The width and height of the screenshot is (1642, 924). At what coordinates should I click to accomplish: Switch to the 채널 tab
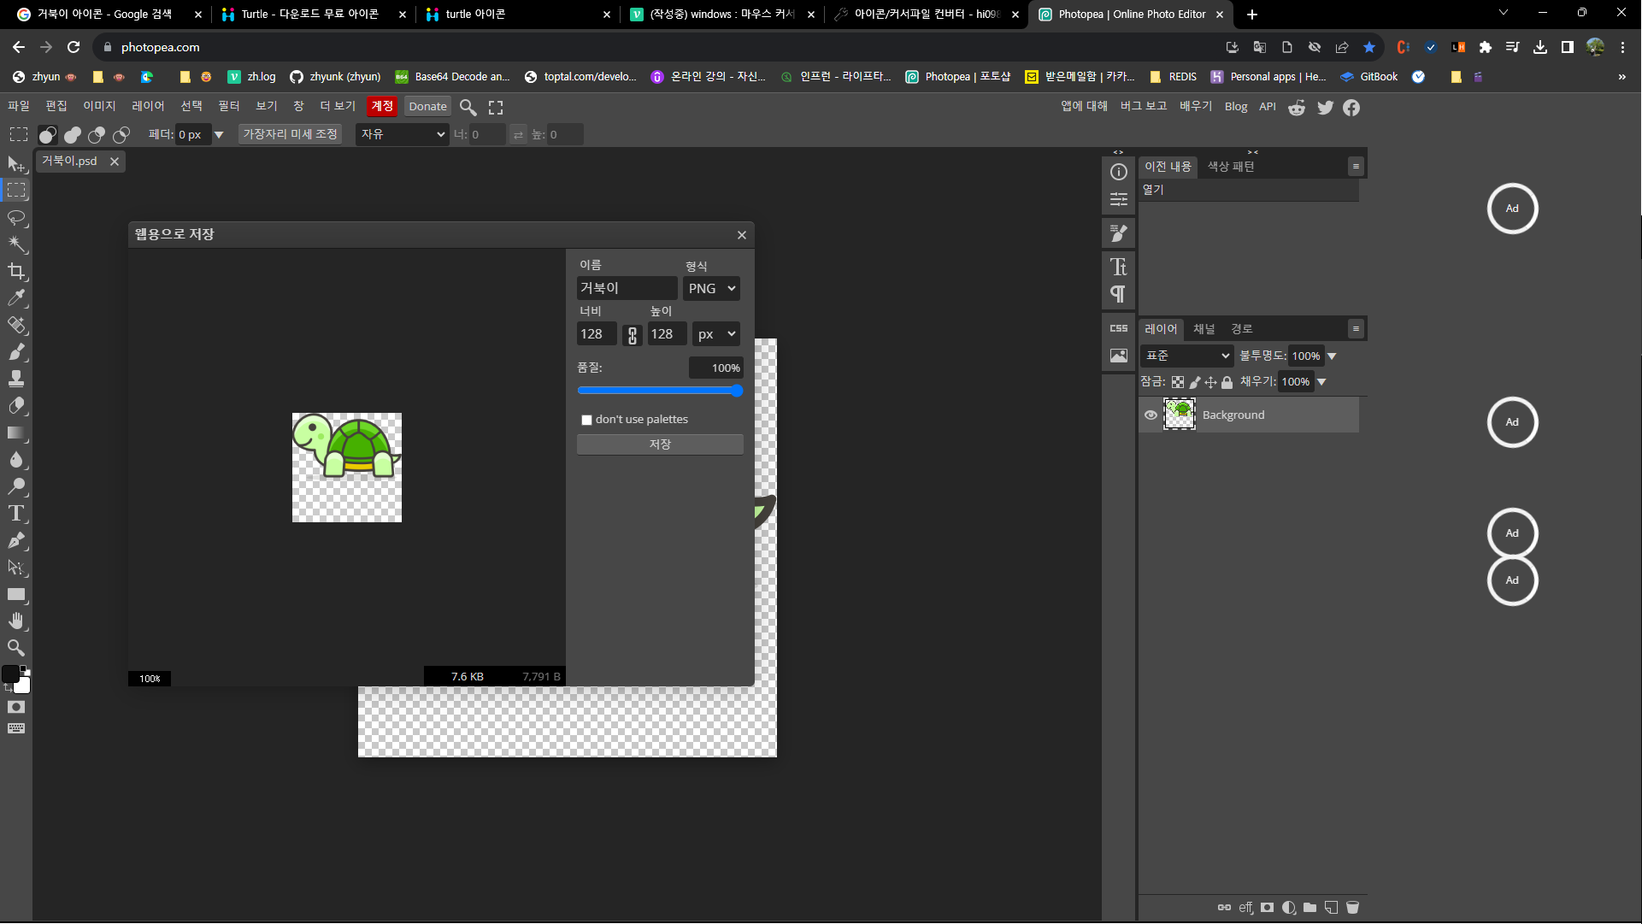(1204, 329)
